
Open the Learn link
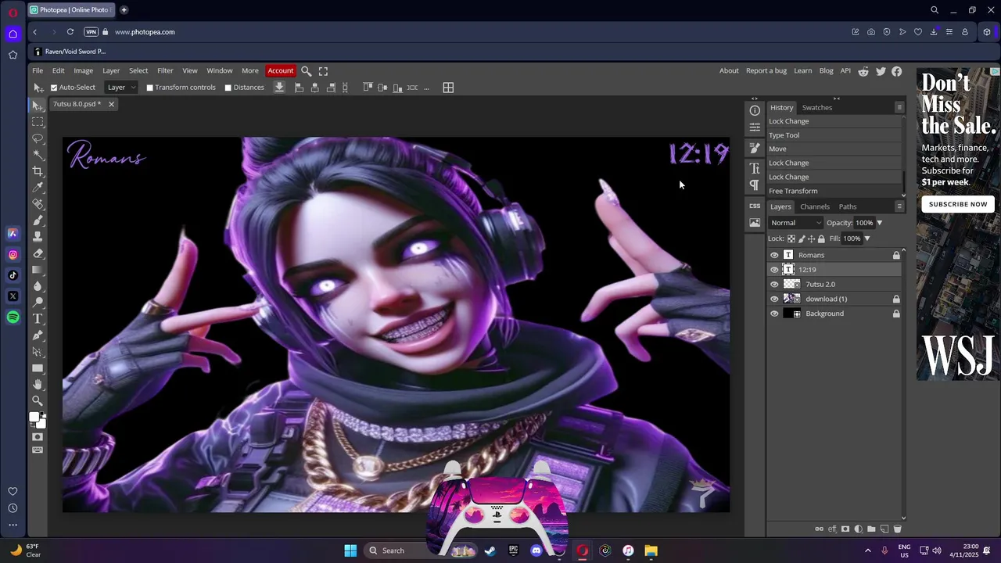[803, 71]
